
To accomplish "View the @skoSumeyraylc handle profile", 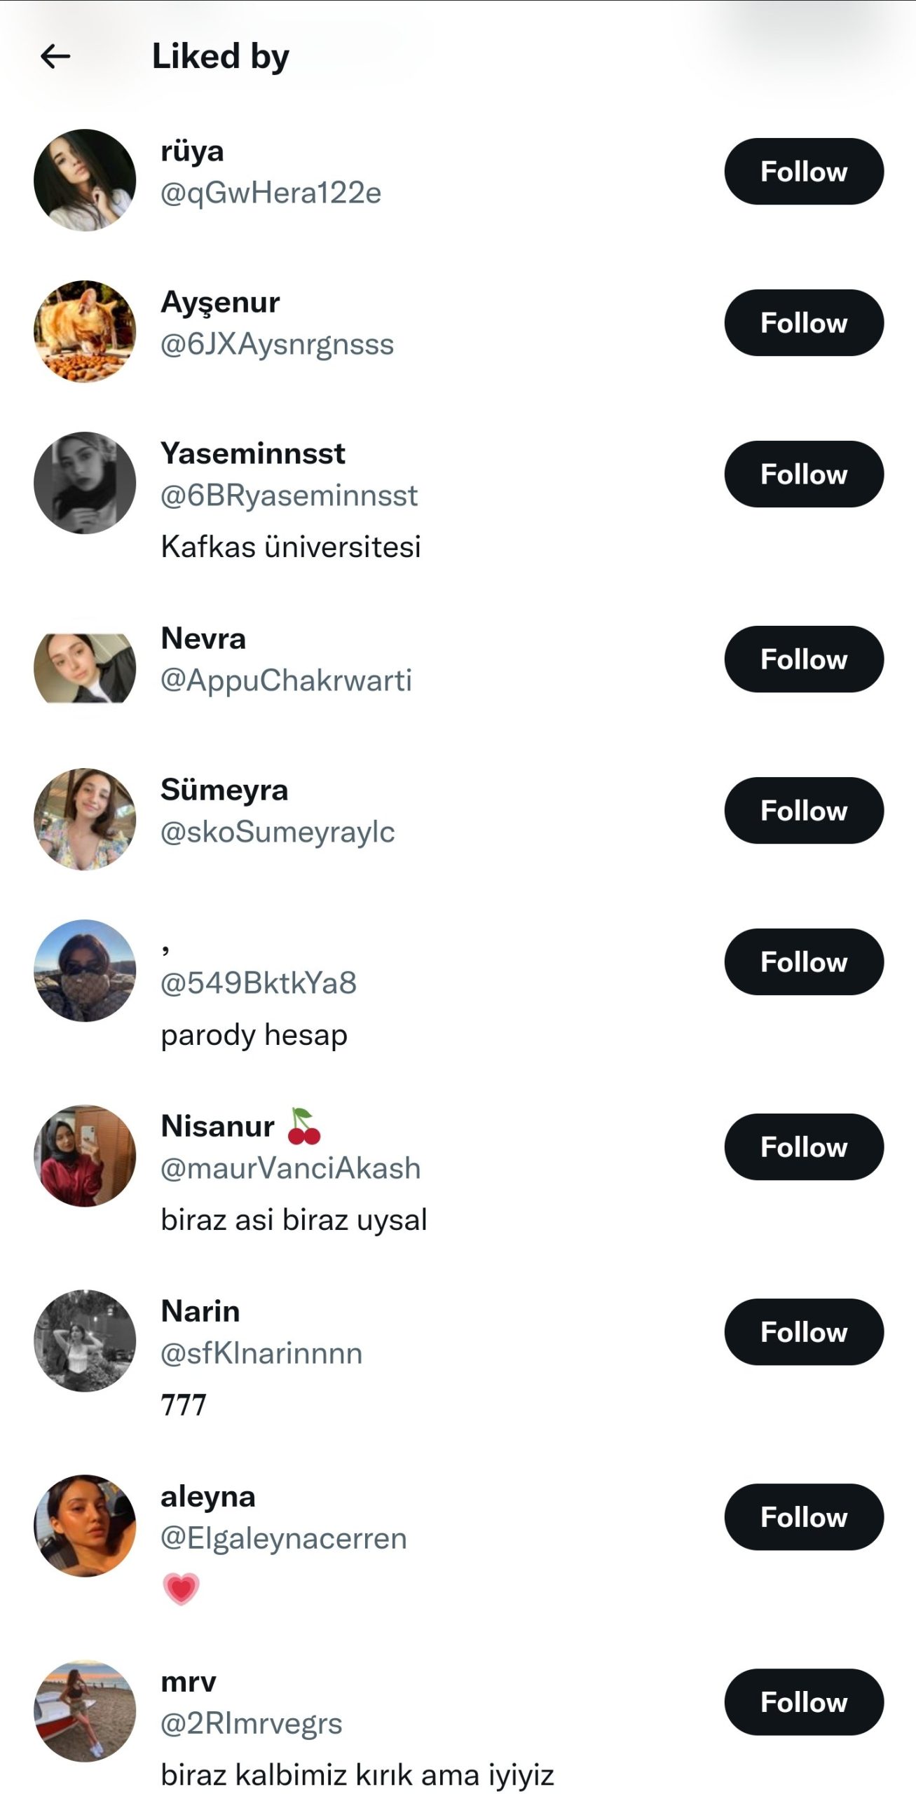I will [278, 833].
